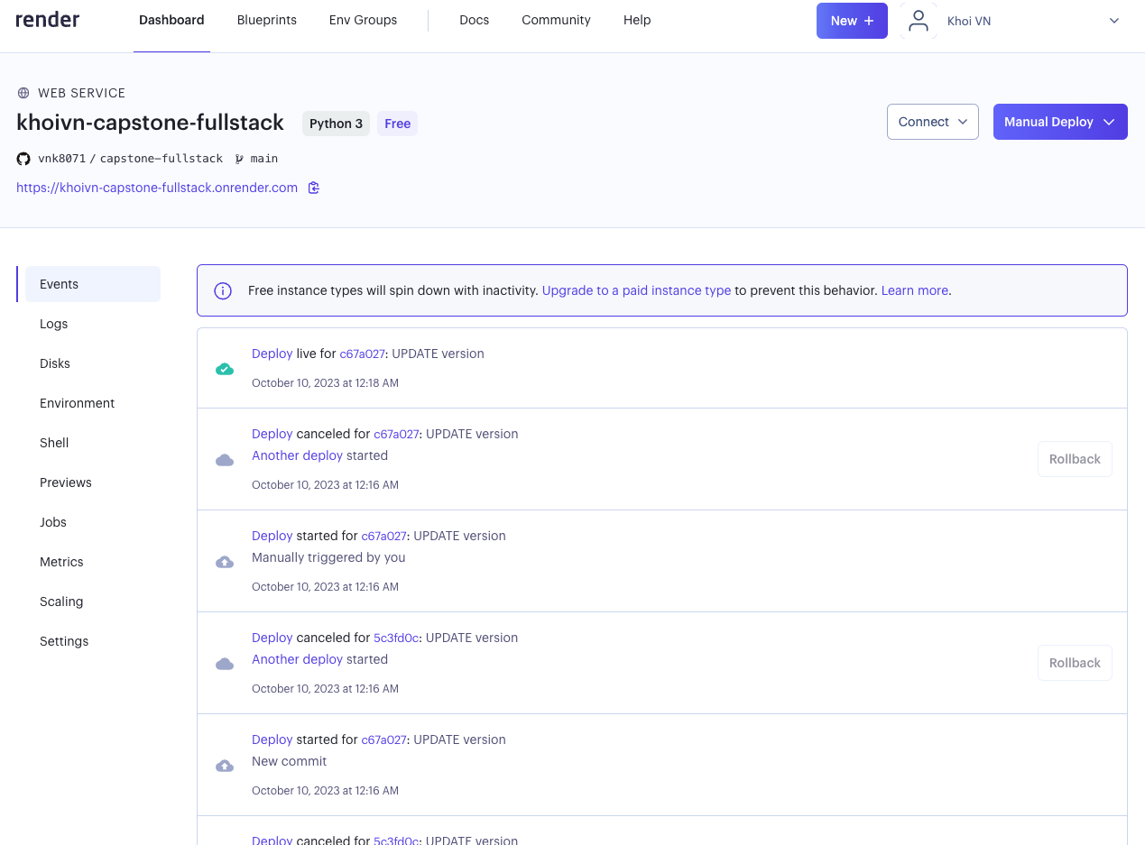Open the Blueprints tab
This screenshot has height=845, width=1145.
point(267,20)
